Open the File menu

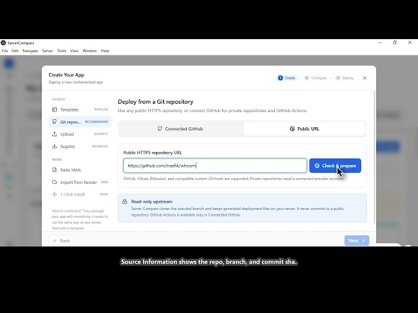coord(5,51)
